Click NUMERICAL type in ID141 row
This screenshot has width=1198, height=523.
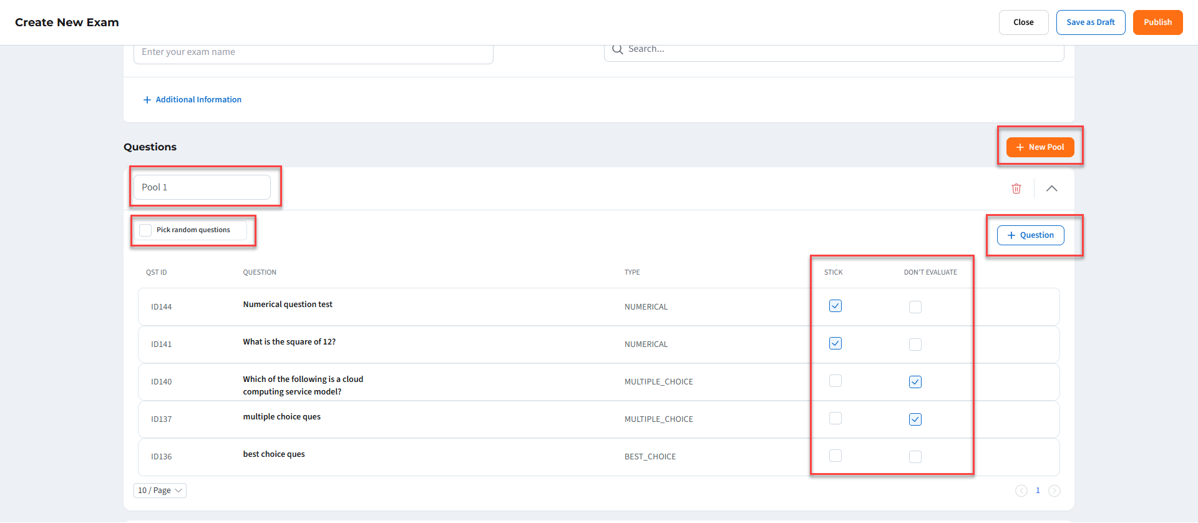(x=646, y=345)
